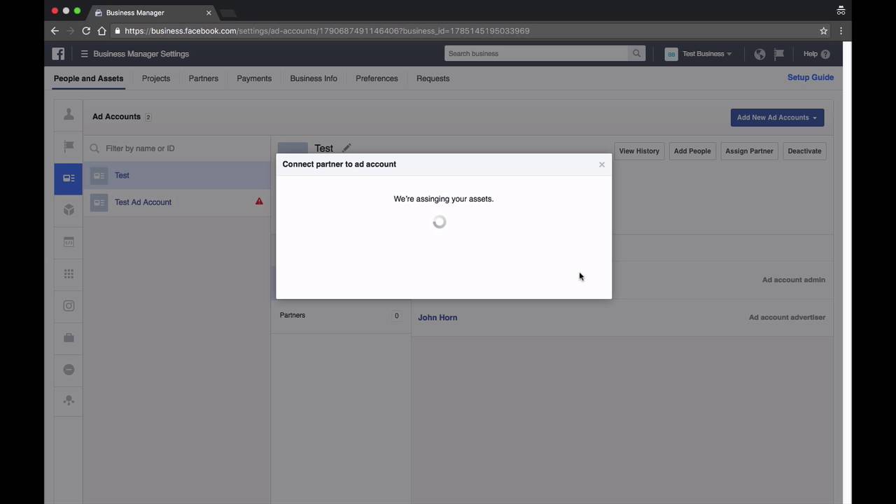Open briefcase icon in left sidebar

(69, 338)
